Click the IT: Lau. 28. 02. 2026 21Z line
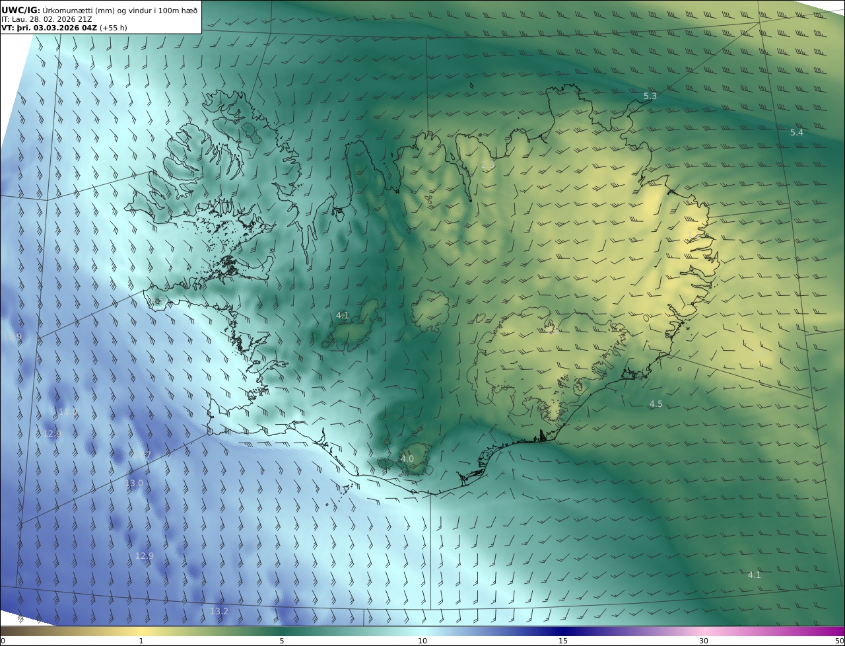Screen dimensions: 845x646 [x=47, y=19]
